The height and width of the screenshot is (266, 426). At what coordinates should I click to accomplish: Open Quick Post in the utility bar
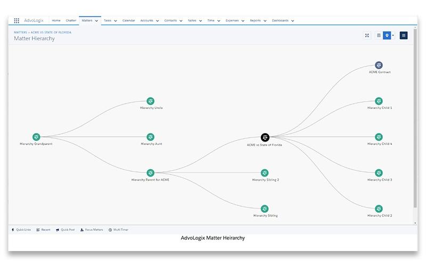[65, 230]
